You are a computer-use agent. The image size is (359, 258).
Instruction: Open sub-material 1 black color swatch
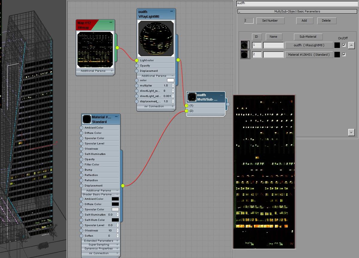click(337, 45)
